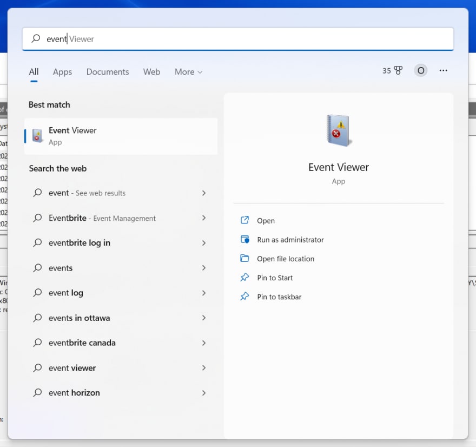Choose Pin to Start
Screen dimensions: 476x447
(275, 278)
